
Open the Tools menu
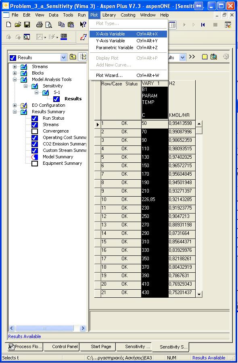(68, 15)
